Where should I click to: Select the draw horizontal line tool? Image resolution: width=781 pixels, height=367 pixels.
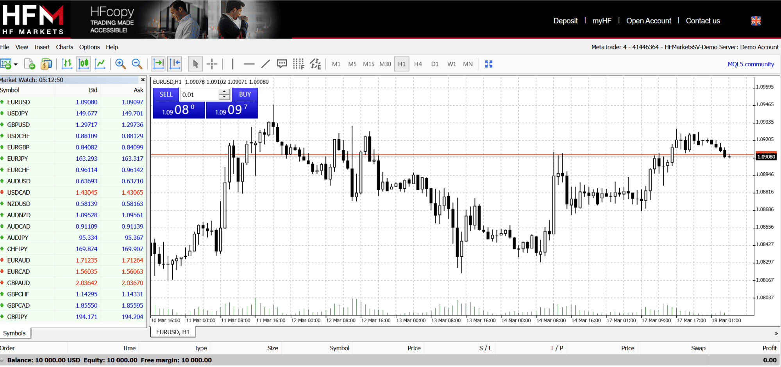tap(248, 64)
